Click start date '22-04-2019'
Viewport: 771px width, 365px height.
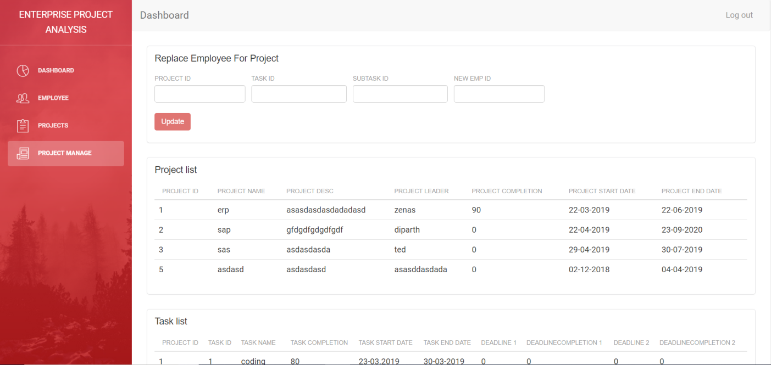coord(589,230)
